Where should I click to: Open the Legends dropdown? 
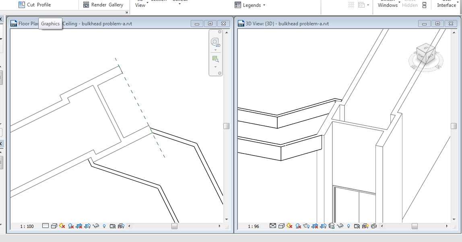tap(250, 5)
